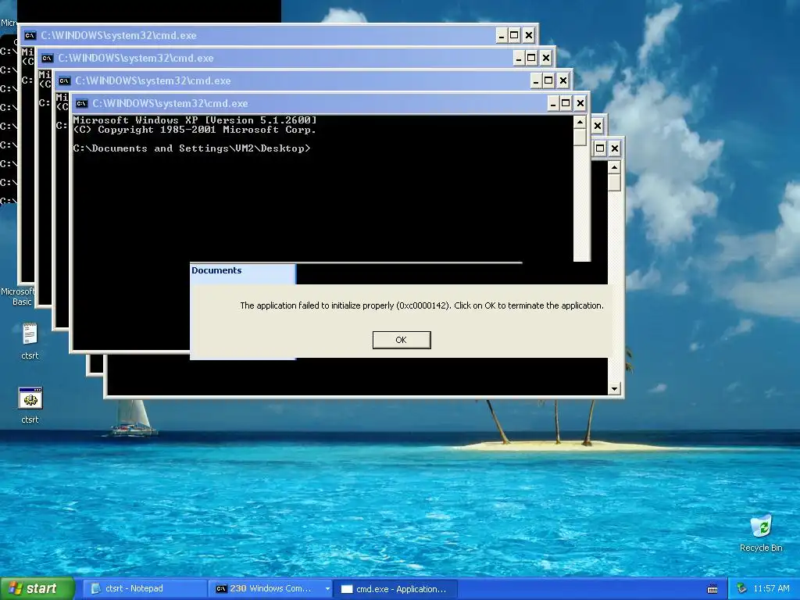Viewport: 800px width, 600px height.
Task: Expand the grouped taskbar dropdown arrow
Action: (x=327, y=589)
